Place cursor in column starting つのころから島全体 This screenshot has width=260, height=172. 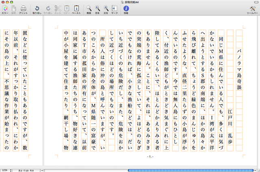click(93, 90)
